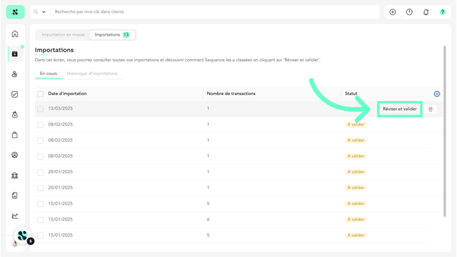Click the Sequence logo in top-left corner

15,12
